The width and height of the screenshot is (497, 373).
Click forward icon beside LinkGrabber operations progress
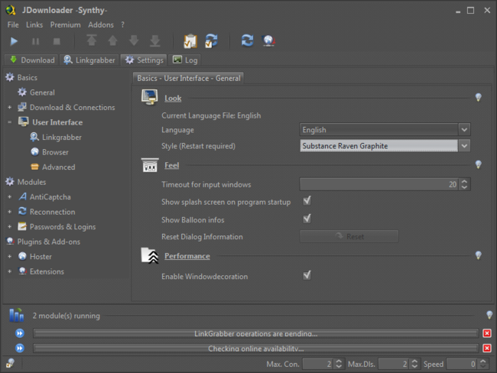pyautogui.click(x=20, y=333)
